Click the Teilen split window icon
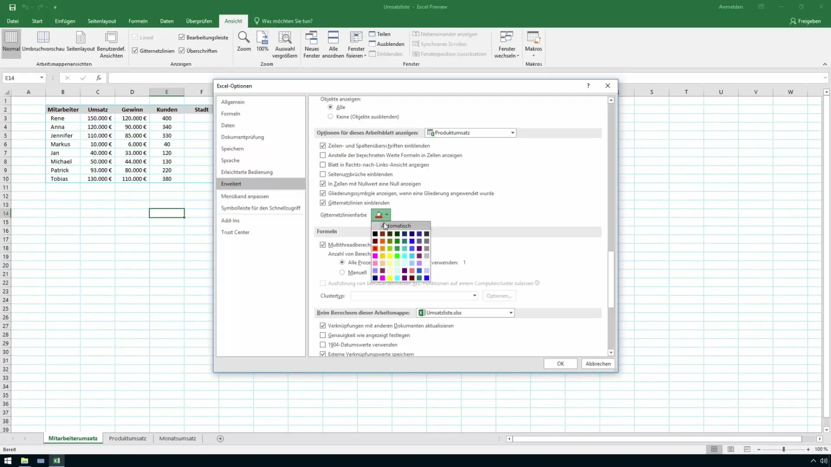Image resolution: width=831 pixels, height=467 pixels. [x=372, y=34]
